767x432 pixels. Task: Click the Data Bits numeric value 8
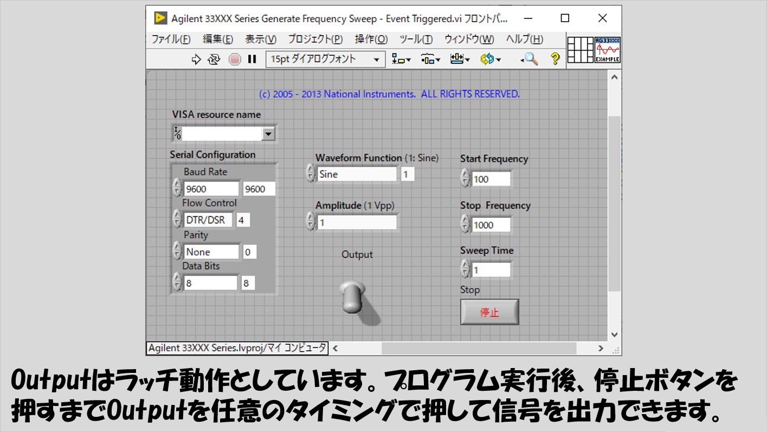point(248,283)
